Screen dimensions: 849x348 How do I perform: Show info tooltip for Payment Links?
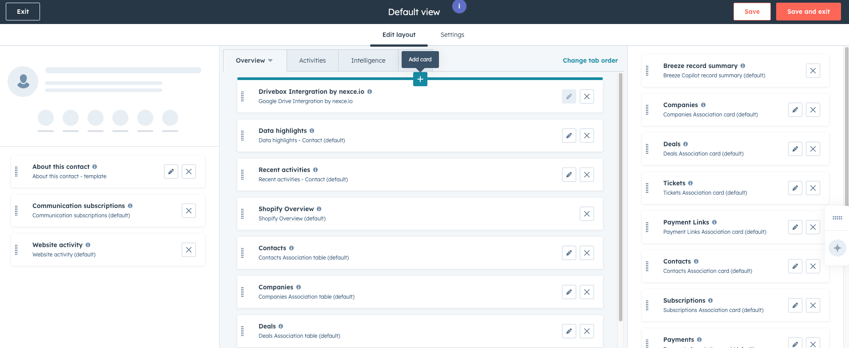(x=714, y=222)
